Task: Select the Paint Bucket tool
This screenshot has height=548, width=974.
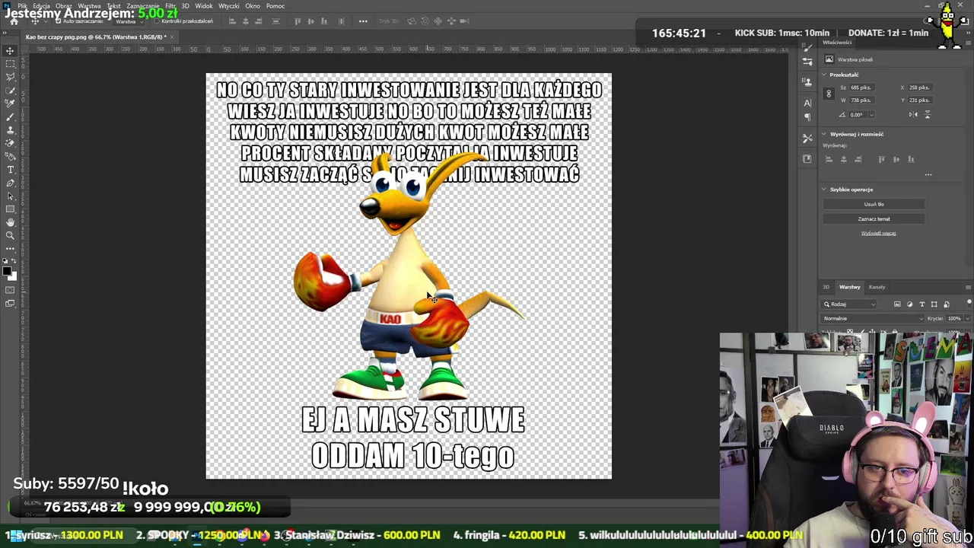Action: pos(11,156)
